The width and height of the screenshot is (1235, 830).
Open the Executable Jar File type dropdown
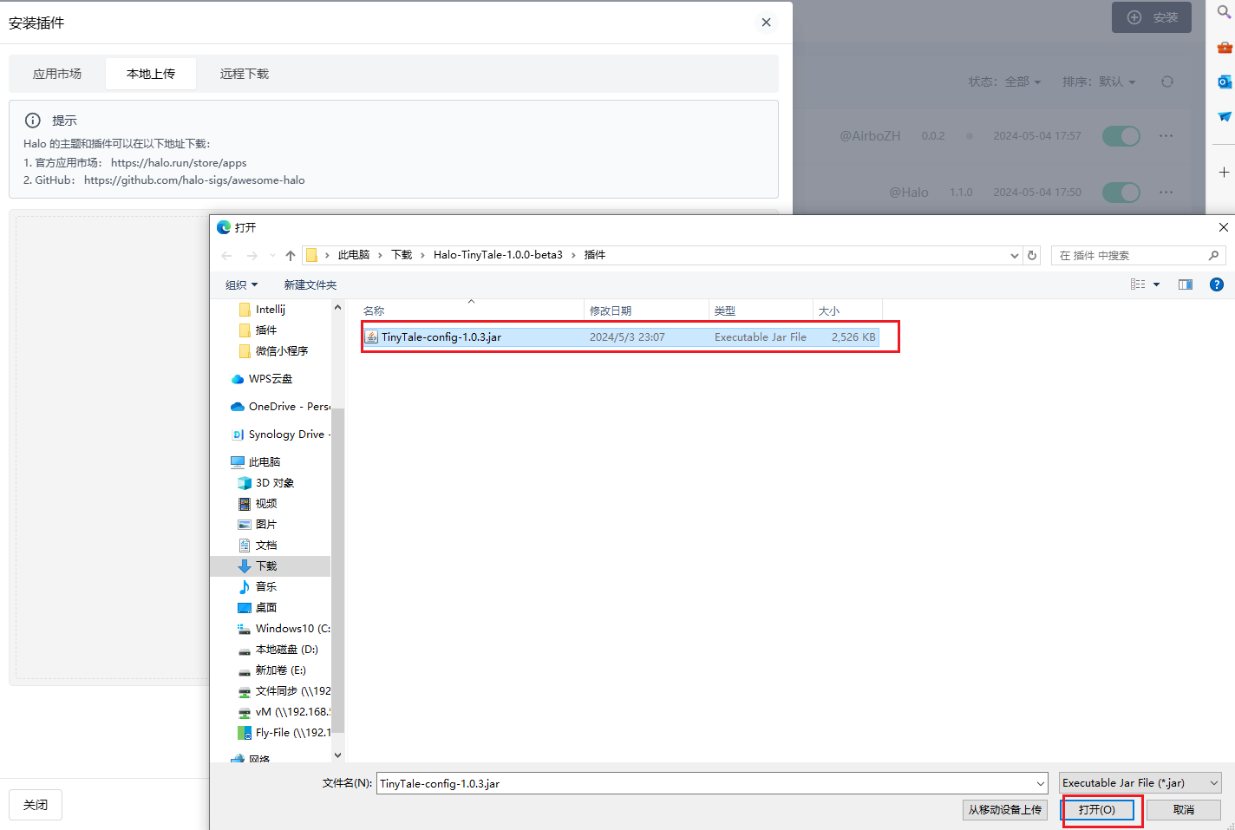tap(1140, 783)
